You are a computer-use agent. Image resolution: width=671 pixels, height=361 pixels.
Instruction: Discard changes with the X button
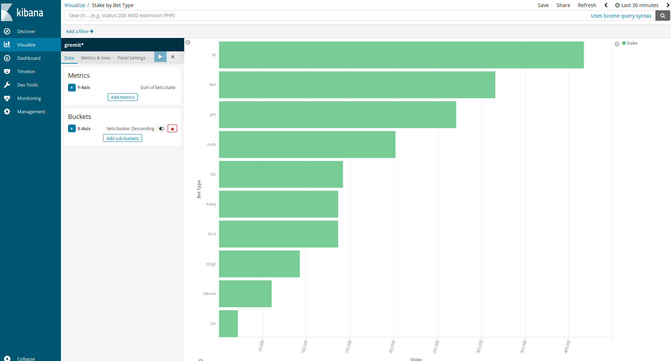click(x=173, y=57)
